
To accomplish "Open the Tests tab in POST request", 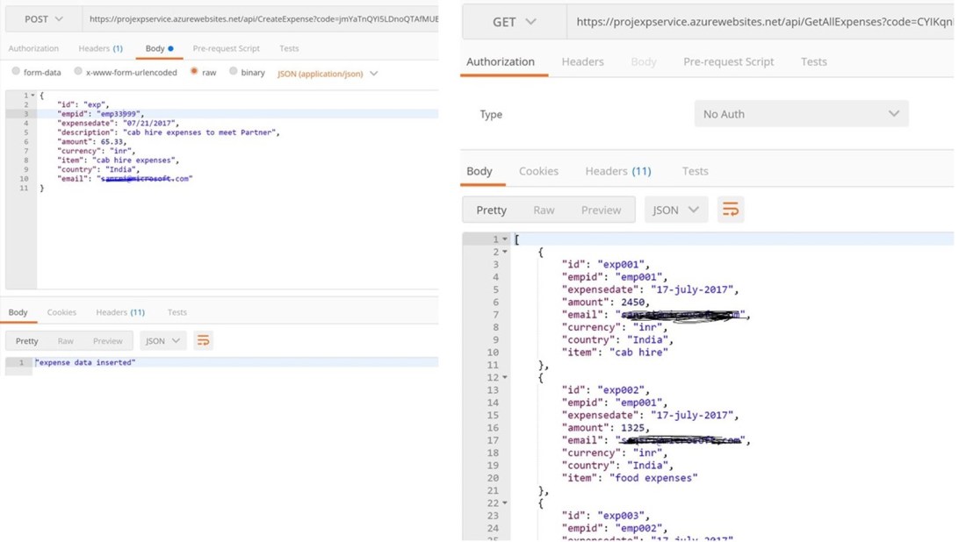I will (x=289, y=48).
